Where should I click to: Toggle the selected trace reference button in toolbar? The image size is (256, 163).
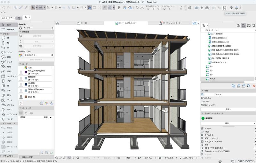click(x=89, y=8)
